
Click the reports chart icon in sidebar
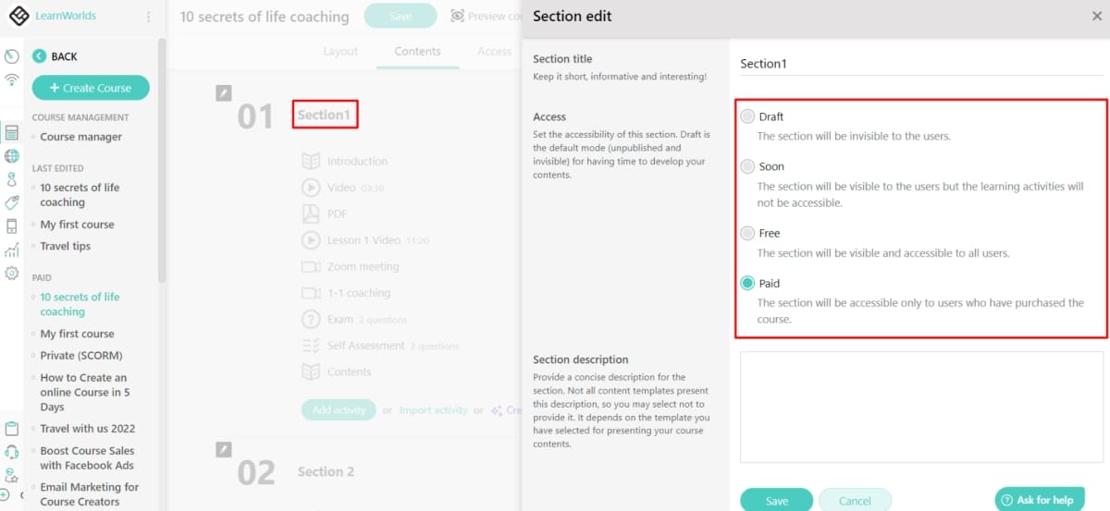12,250
